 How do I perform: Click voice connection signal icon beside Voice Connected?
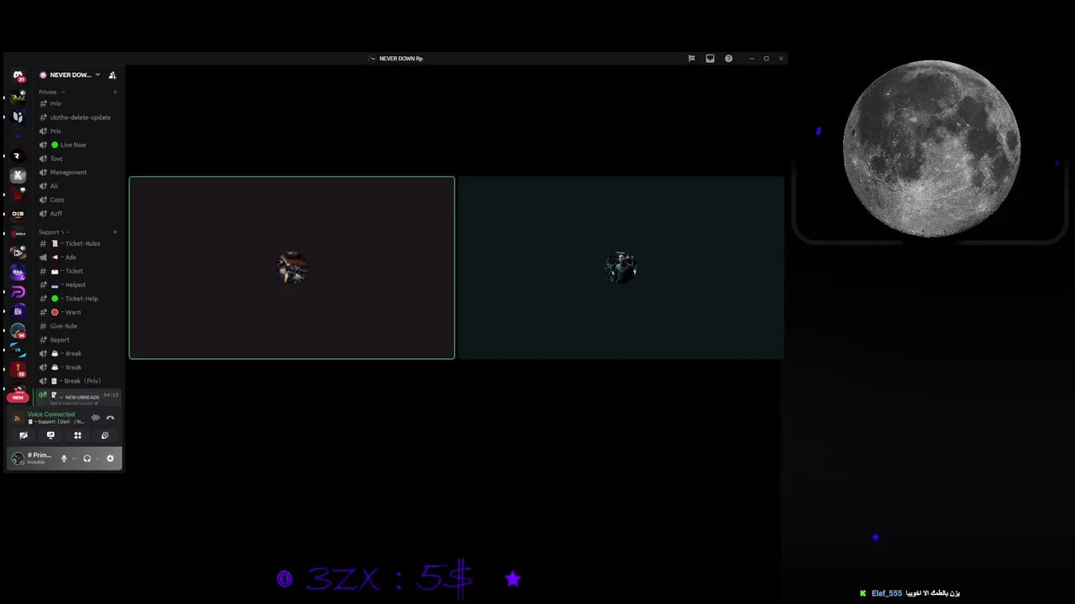[x=17, y=418]
